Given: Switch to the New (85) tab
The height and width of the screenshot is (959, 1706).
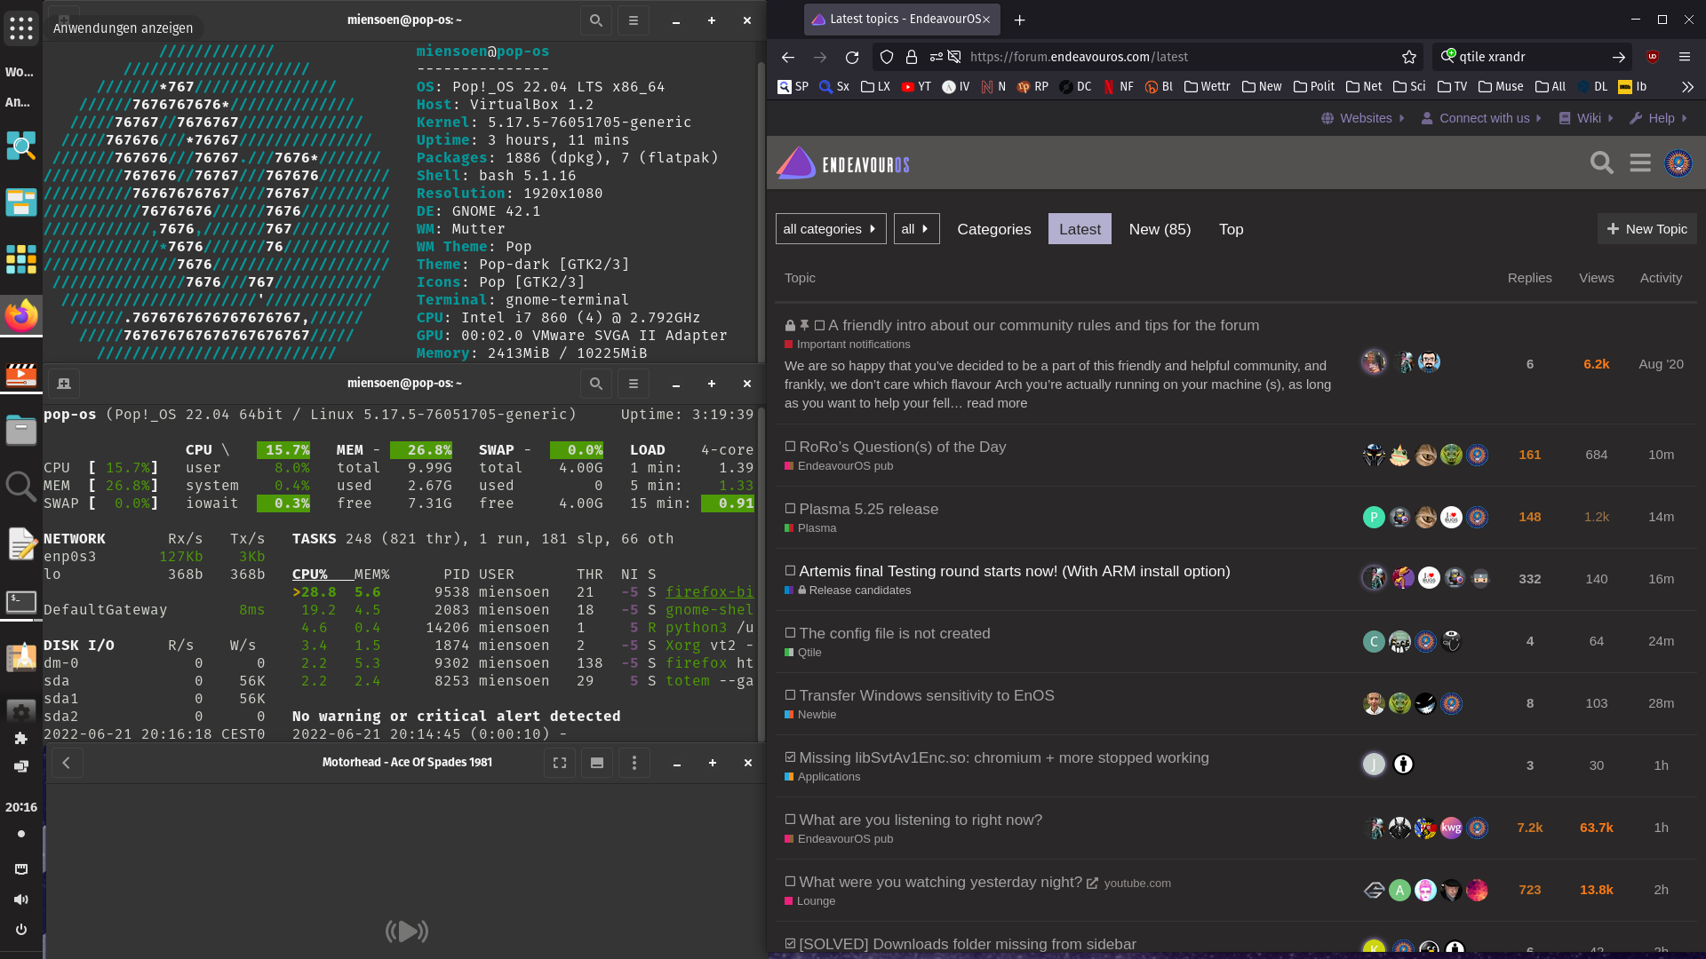Looking at the screenshot, I should 1160,229.
